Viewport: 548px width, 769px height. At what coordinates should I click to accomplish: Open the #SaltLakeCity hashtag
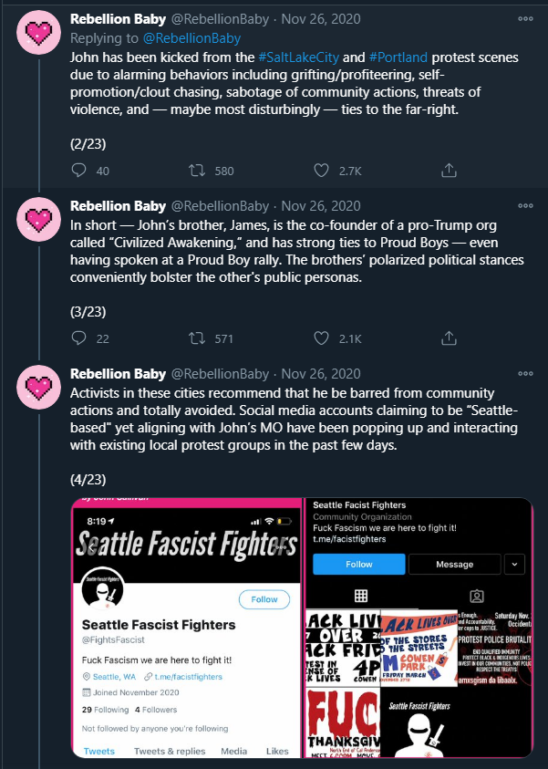(x=296, y=56)
